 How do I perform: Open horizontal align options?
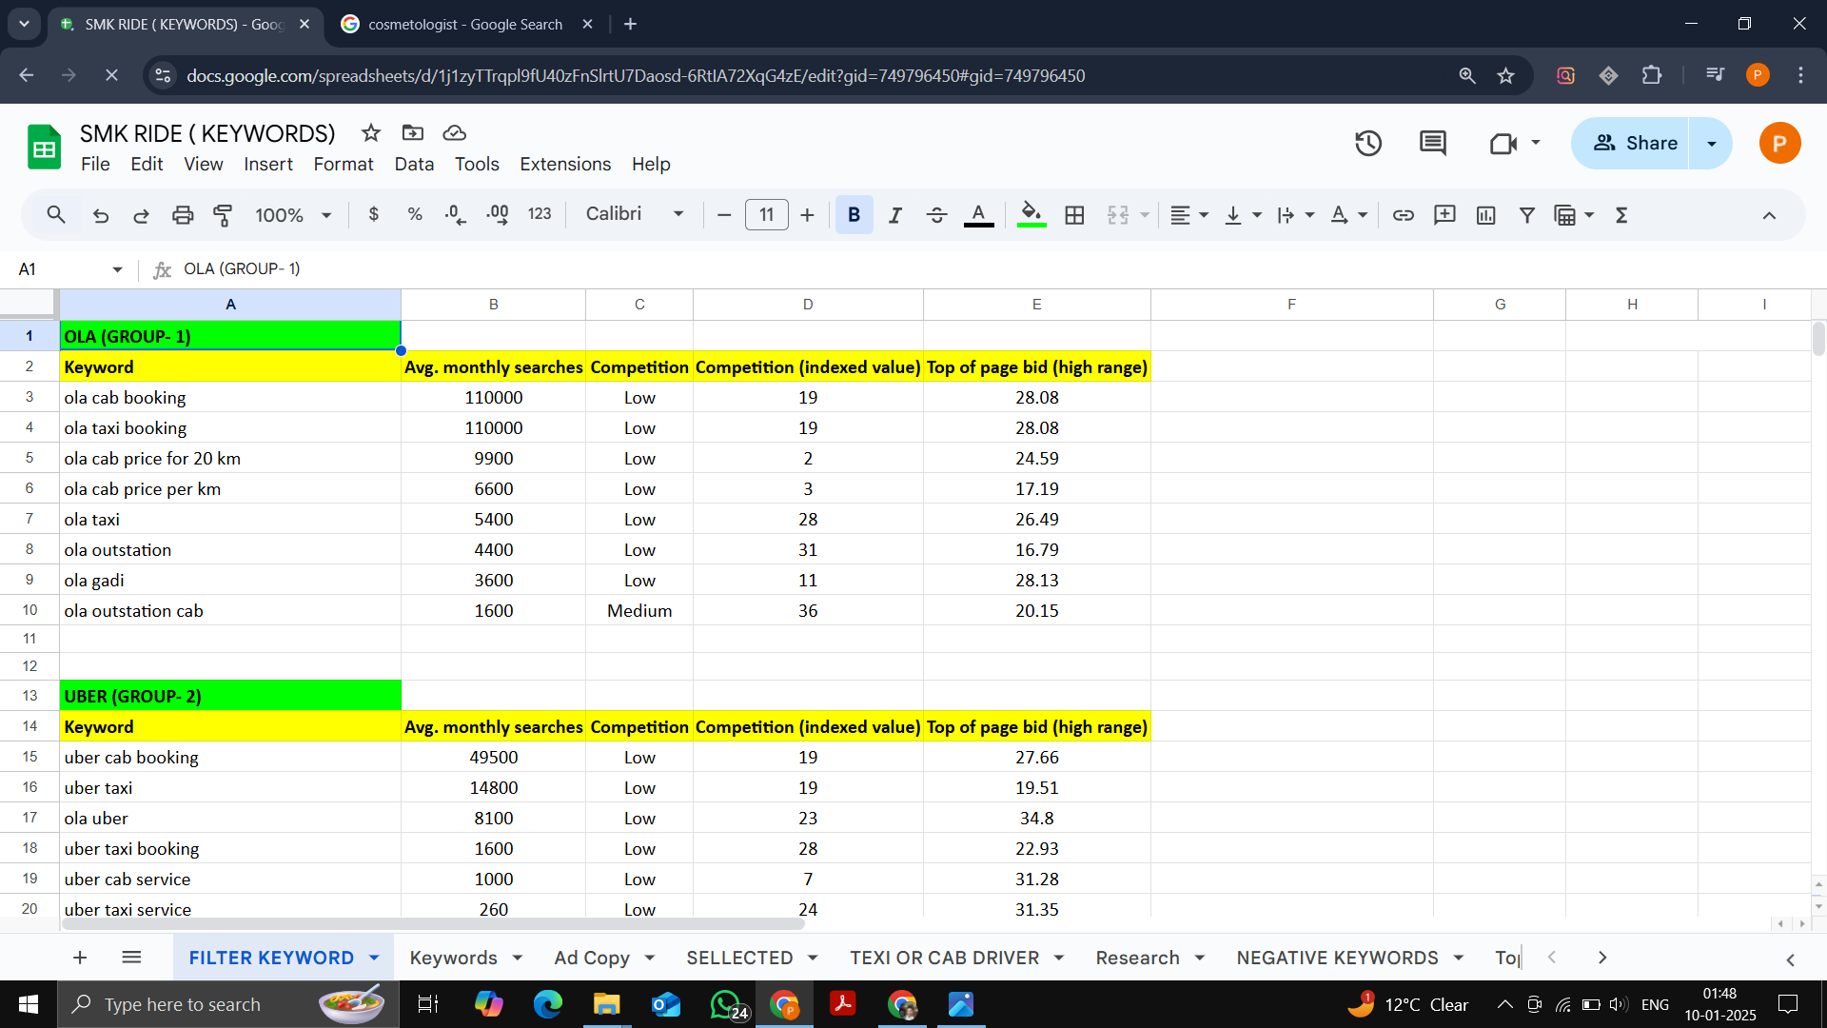pos(1189,215)
